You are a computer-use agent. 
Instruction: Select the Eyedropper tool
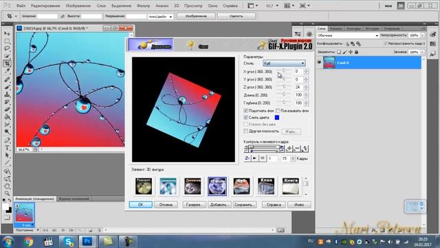coord(7,71)
